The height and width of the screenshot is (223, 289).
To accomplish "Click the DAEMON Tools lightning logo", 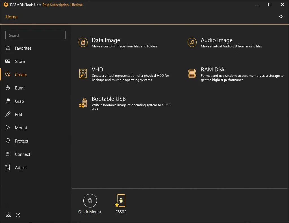I will click(x=6, y=5).
